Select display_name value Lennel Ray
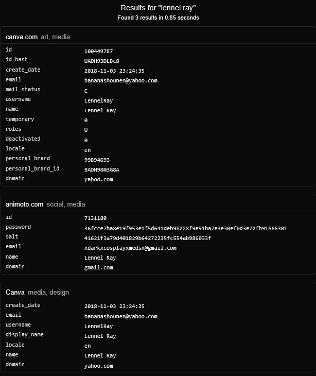Image resolution: width=316 pixels, height=376 pixels. (100, 336)
